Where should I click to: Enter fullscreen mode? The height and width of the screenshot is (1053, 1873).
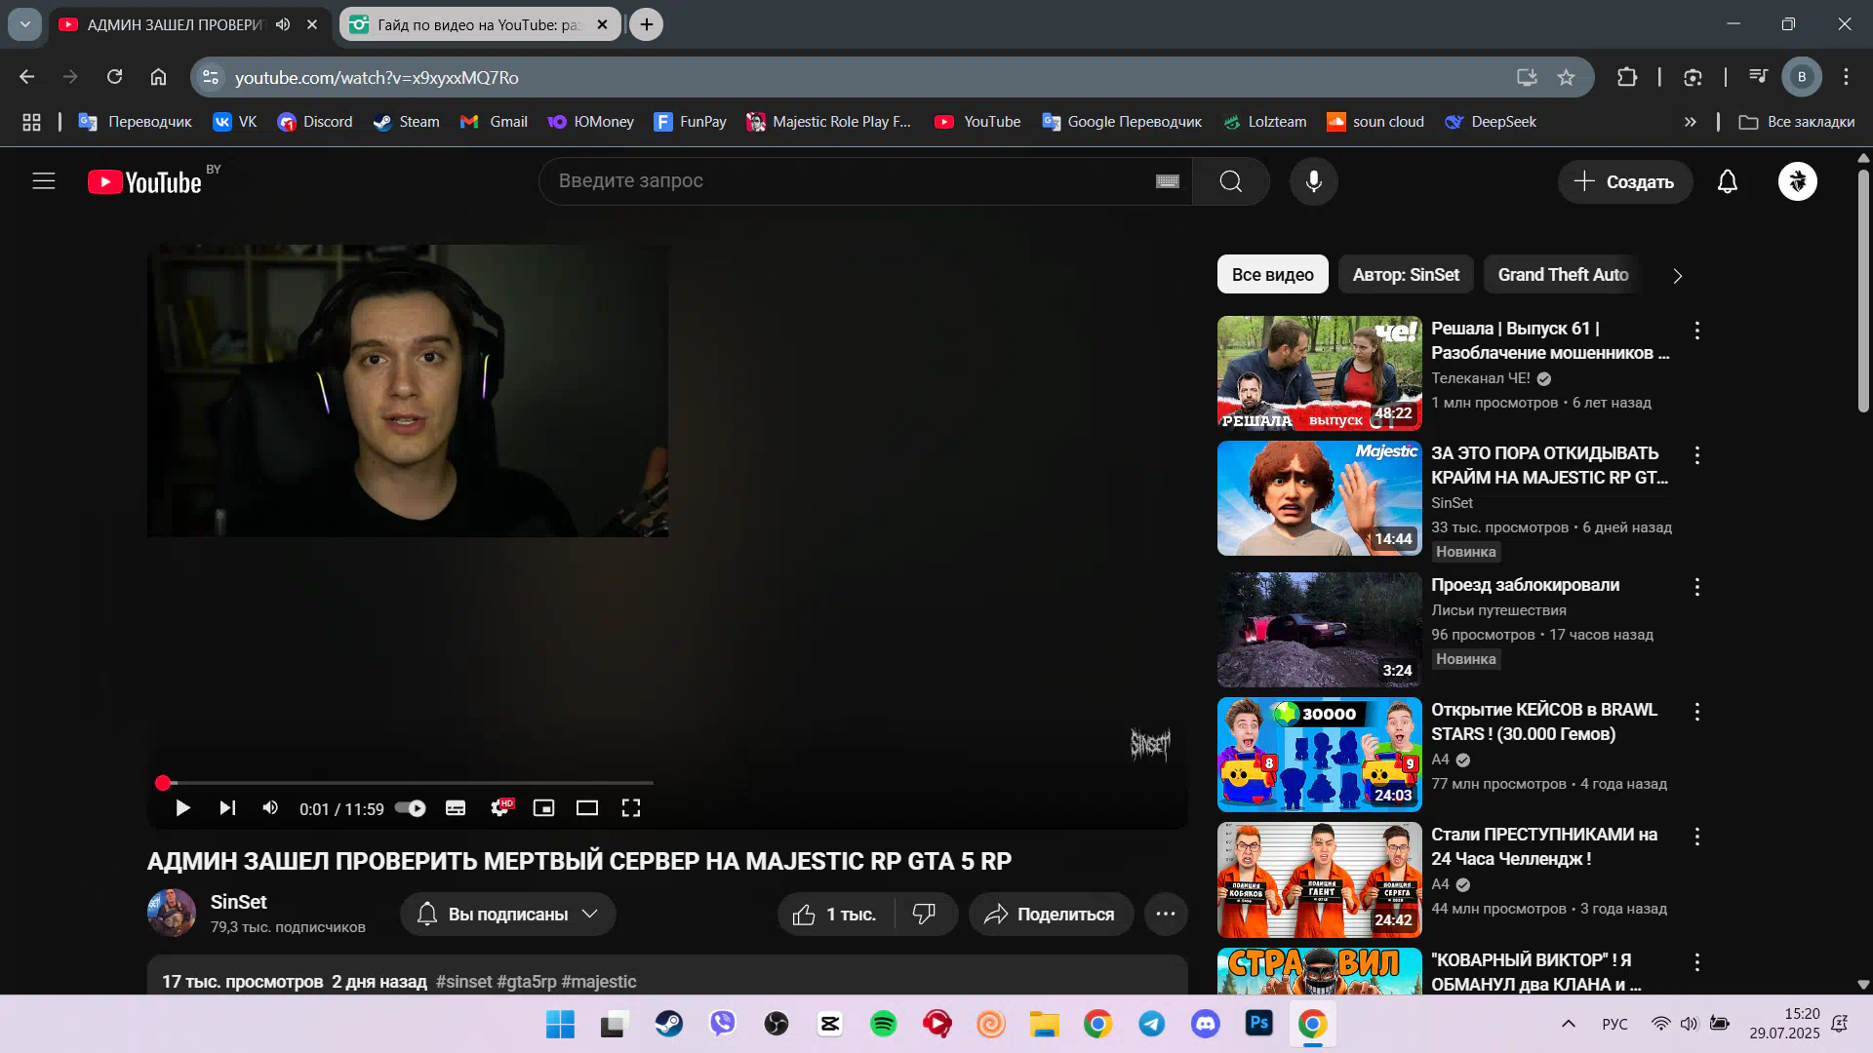pyautogui.click(x=631, y=808)
